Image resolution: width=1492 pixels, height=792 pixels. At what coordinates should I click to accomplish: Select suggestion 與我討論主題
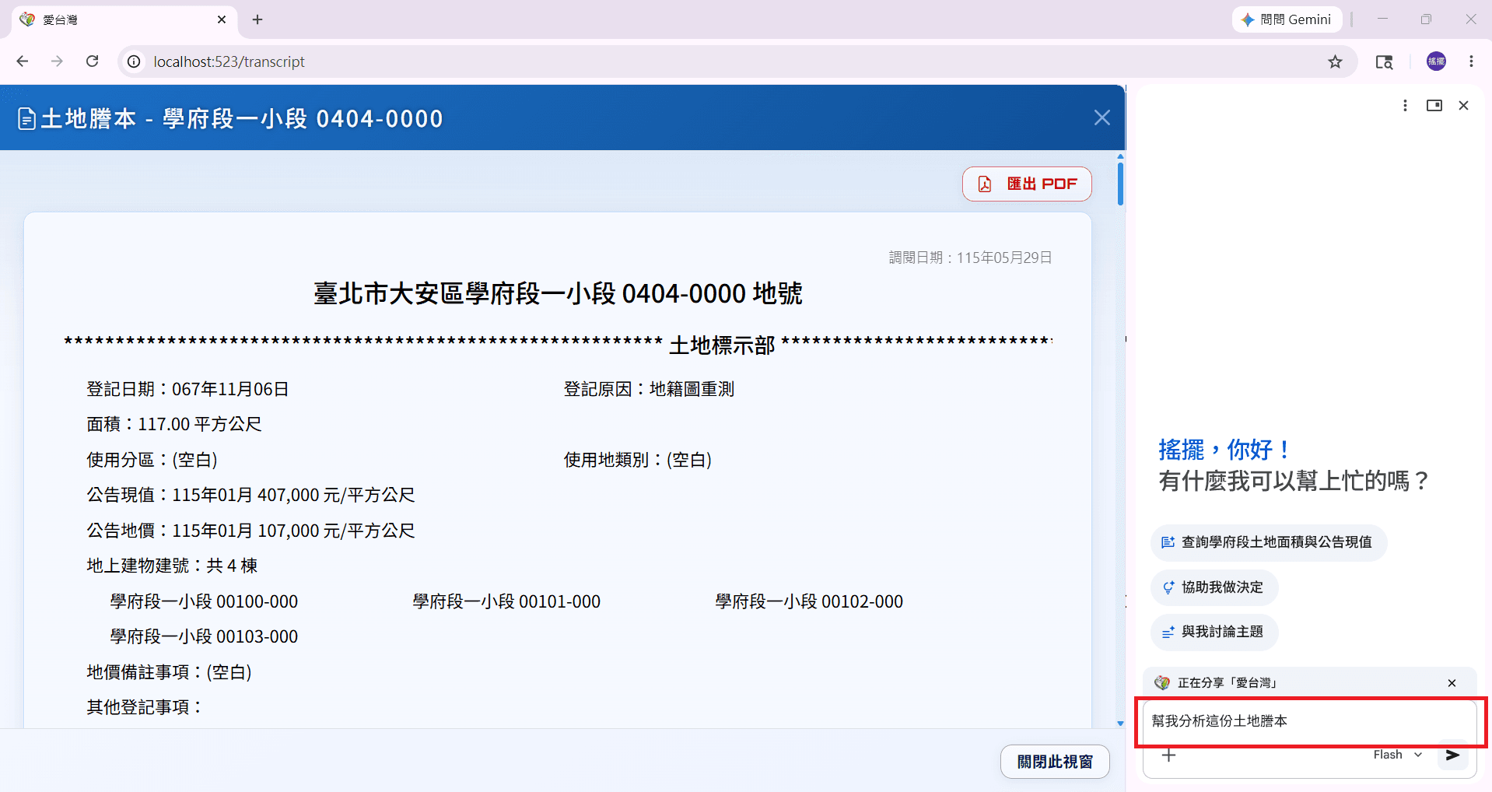point(1214,632)
